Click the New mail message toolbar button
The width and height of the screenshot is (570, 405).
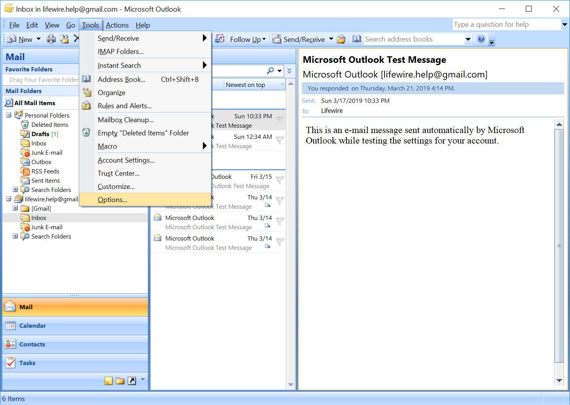(19, 39)
